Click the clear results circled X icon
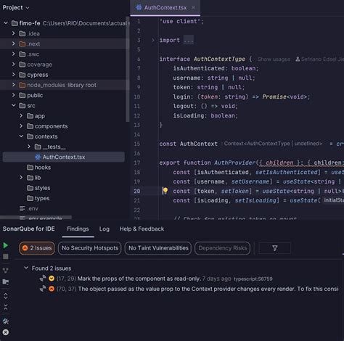The height and width of the screenshot is (341, 344). [5, 332]
